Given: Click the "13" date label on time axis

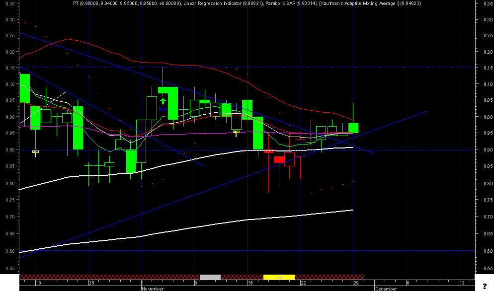Looking at the screenshot, I should pos(462,283).
